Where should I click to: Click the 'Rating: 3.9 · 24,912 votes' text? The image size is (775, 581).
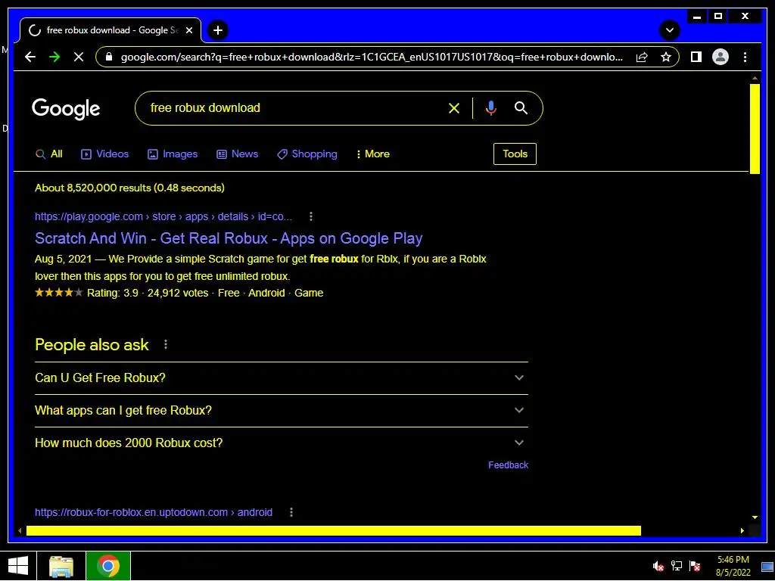pos(148,293)
